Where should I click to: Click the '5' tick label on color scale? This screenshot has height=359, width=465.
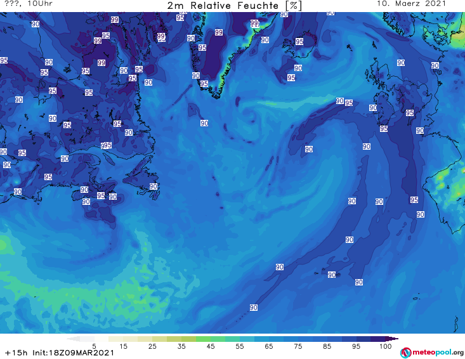point(94,346)
